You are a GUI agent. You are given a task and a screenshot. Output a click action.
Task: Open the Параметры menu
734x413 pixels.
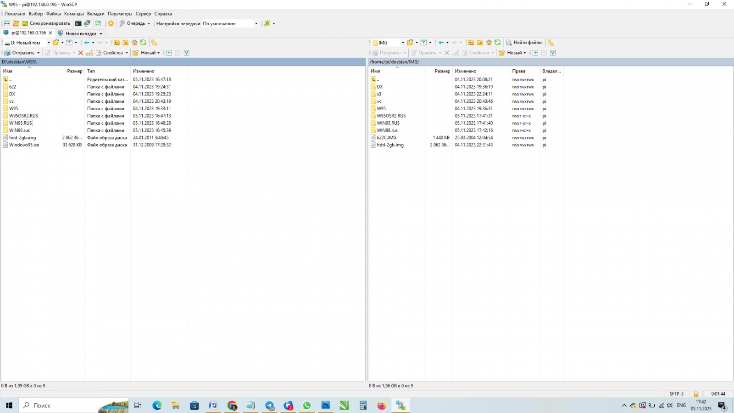[120, 14]
